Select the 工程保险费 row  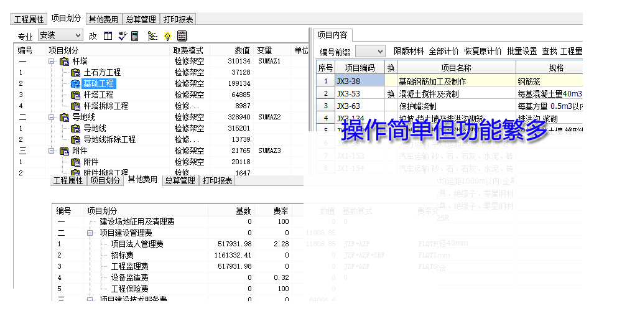[179, 289]
